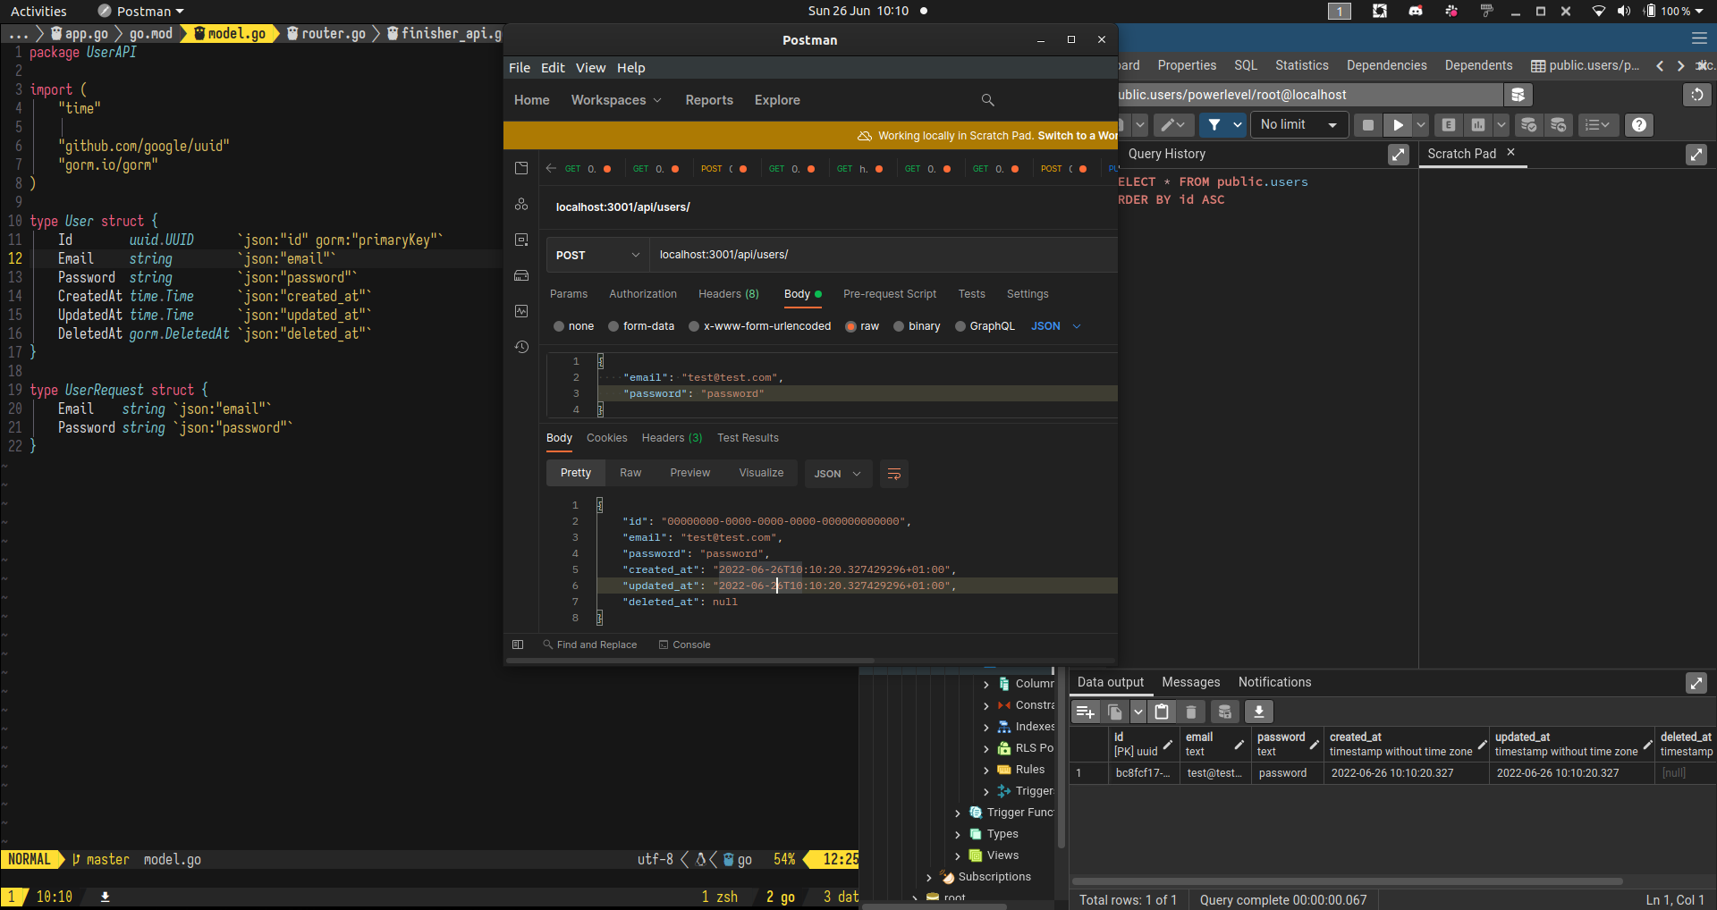
Task: Click pgAdmin reset layout refresh icon
Action: click(1697, 95)
